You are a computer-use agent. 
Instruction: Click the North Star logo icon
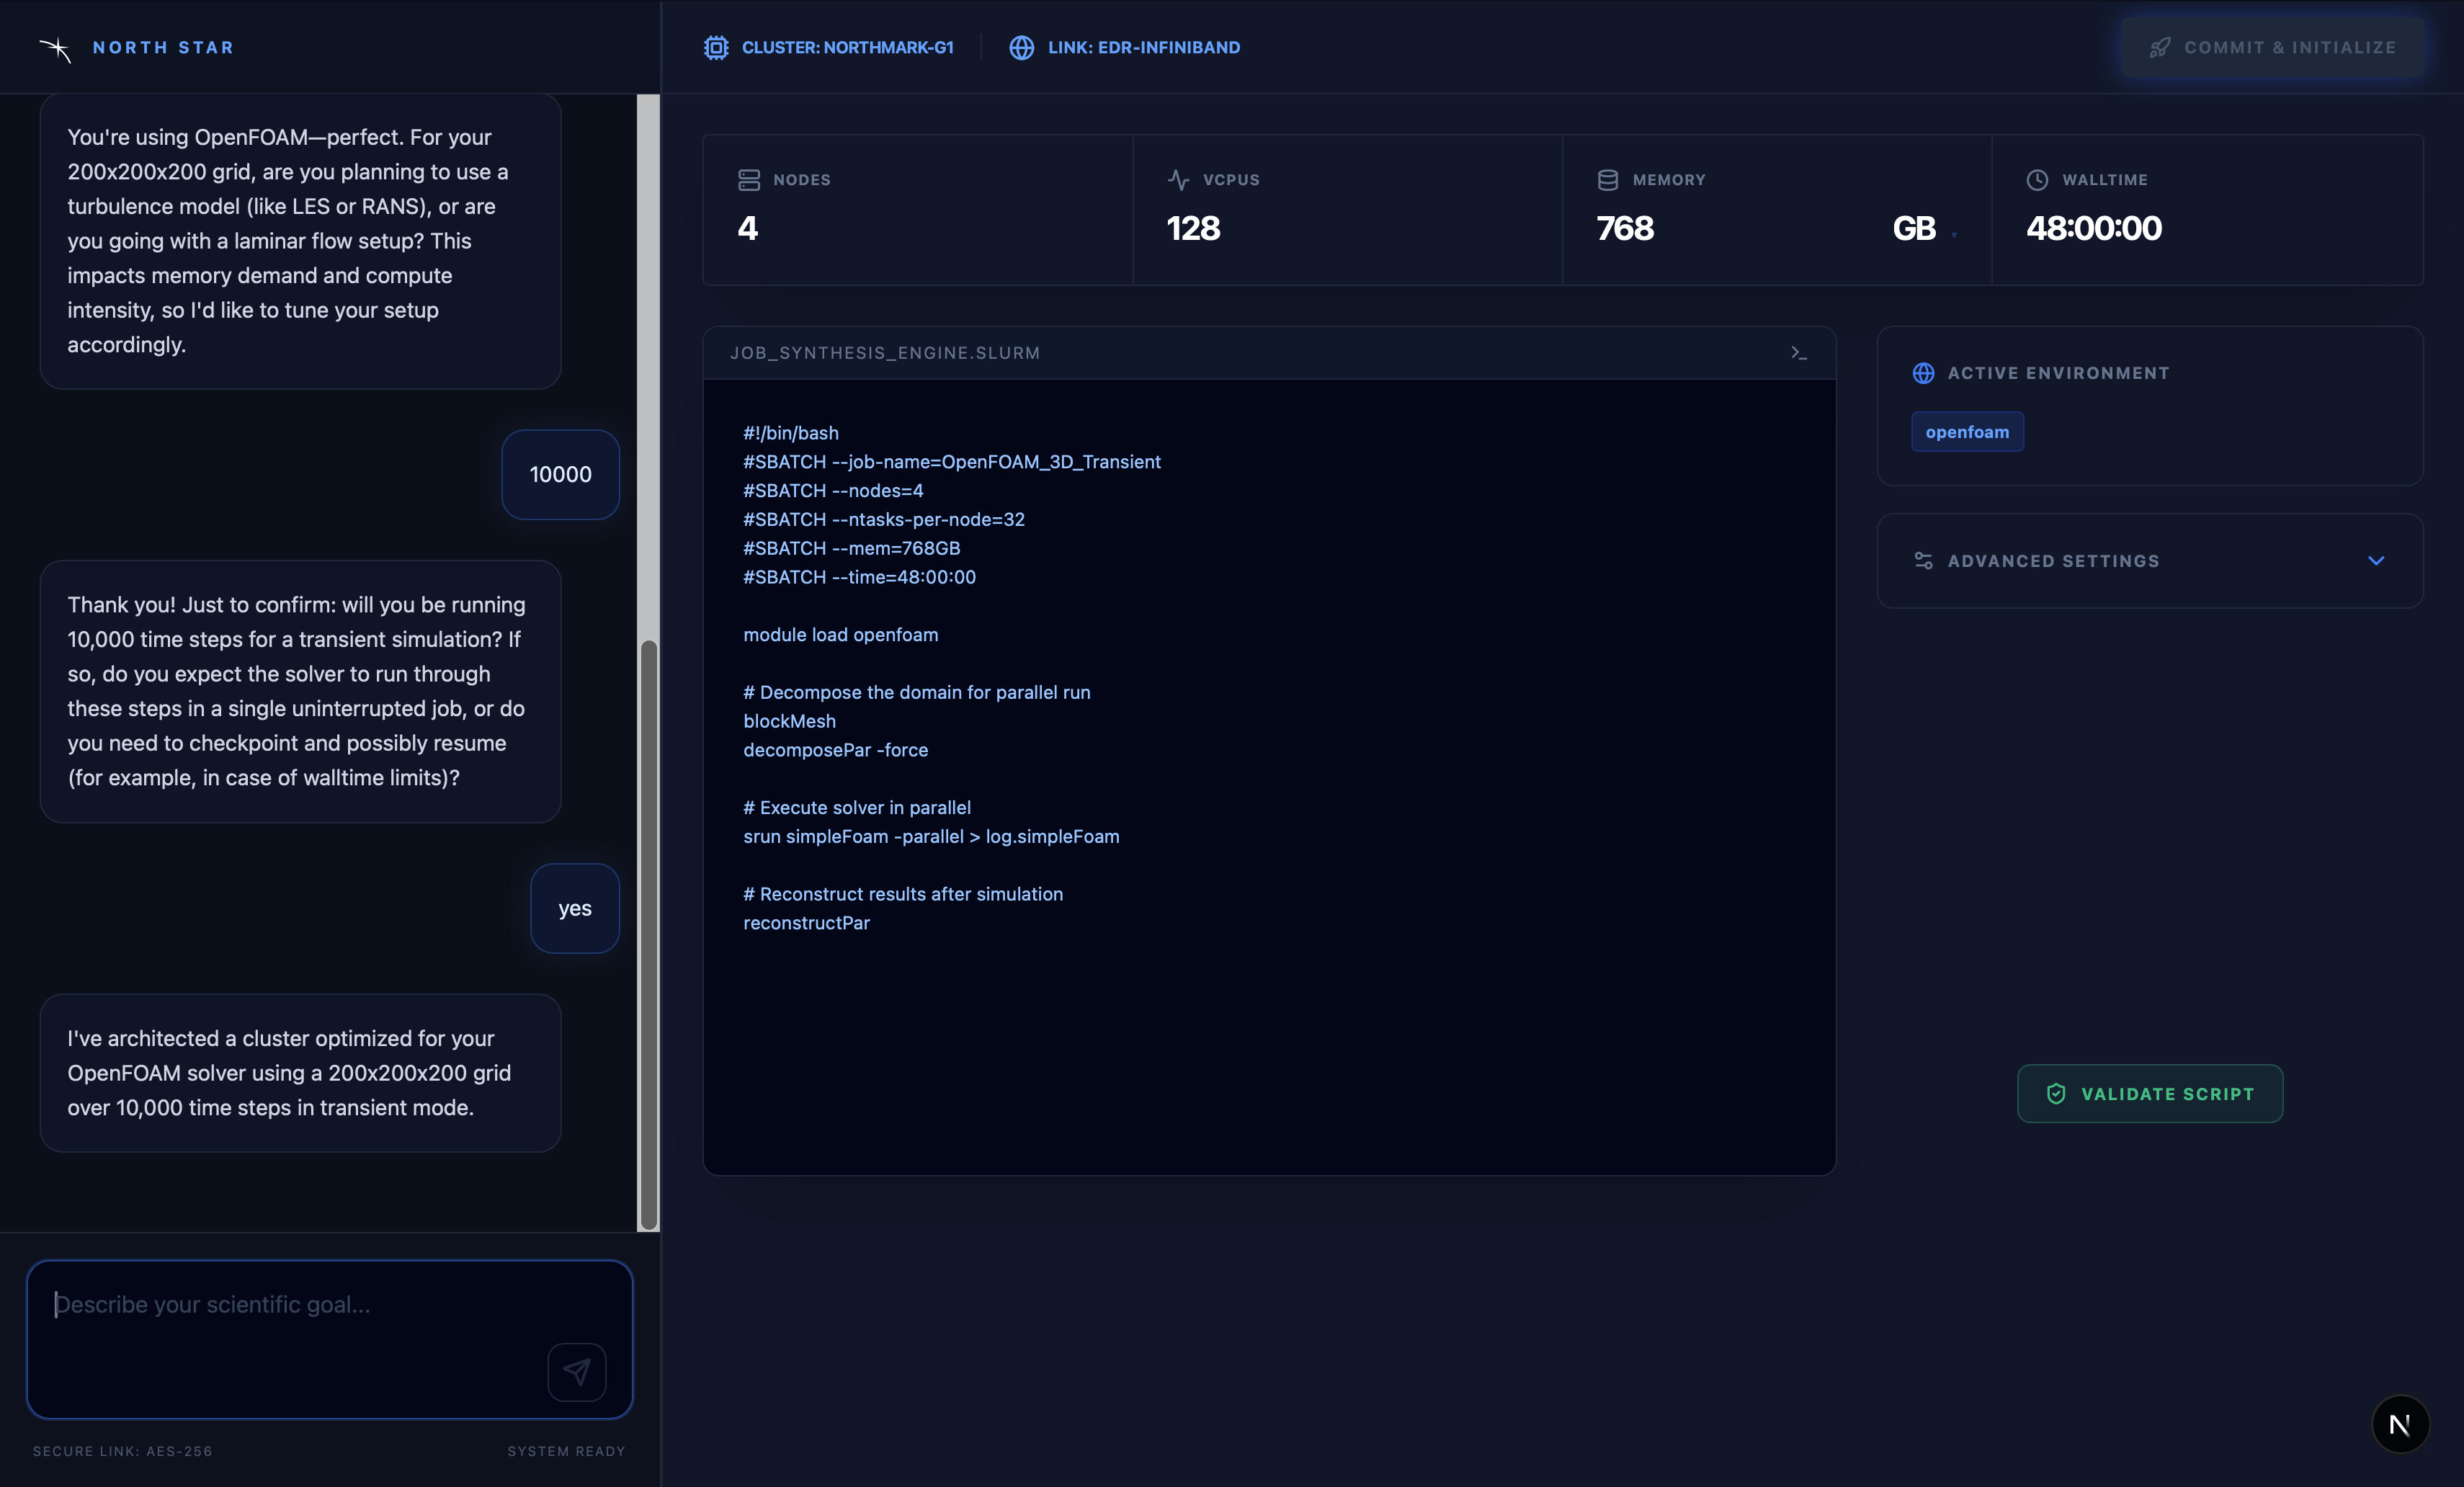point(55,48)
